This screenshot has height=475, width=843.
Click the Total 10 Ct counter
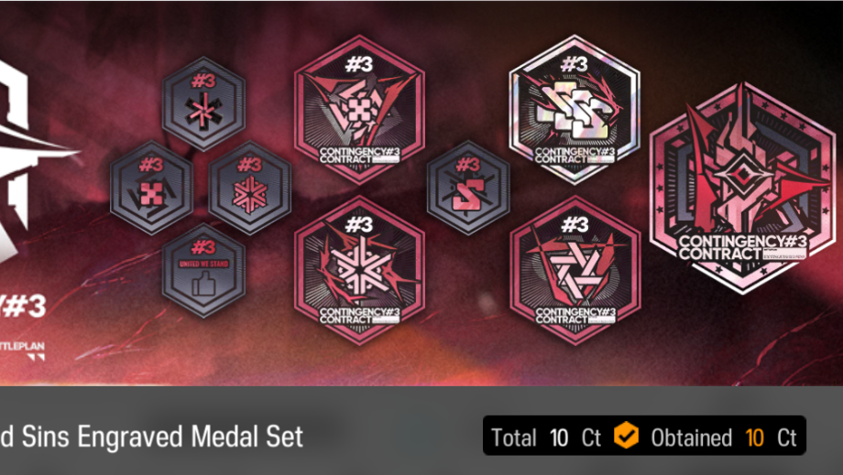point(546,437)
